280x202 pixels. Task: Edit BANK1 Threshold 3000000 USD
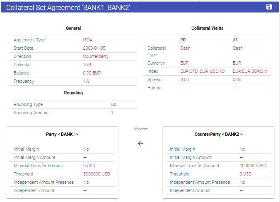tap(97, 174)
